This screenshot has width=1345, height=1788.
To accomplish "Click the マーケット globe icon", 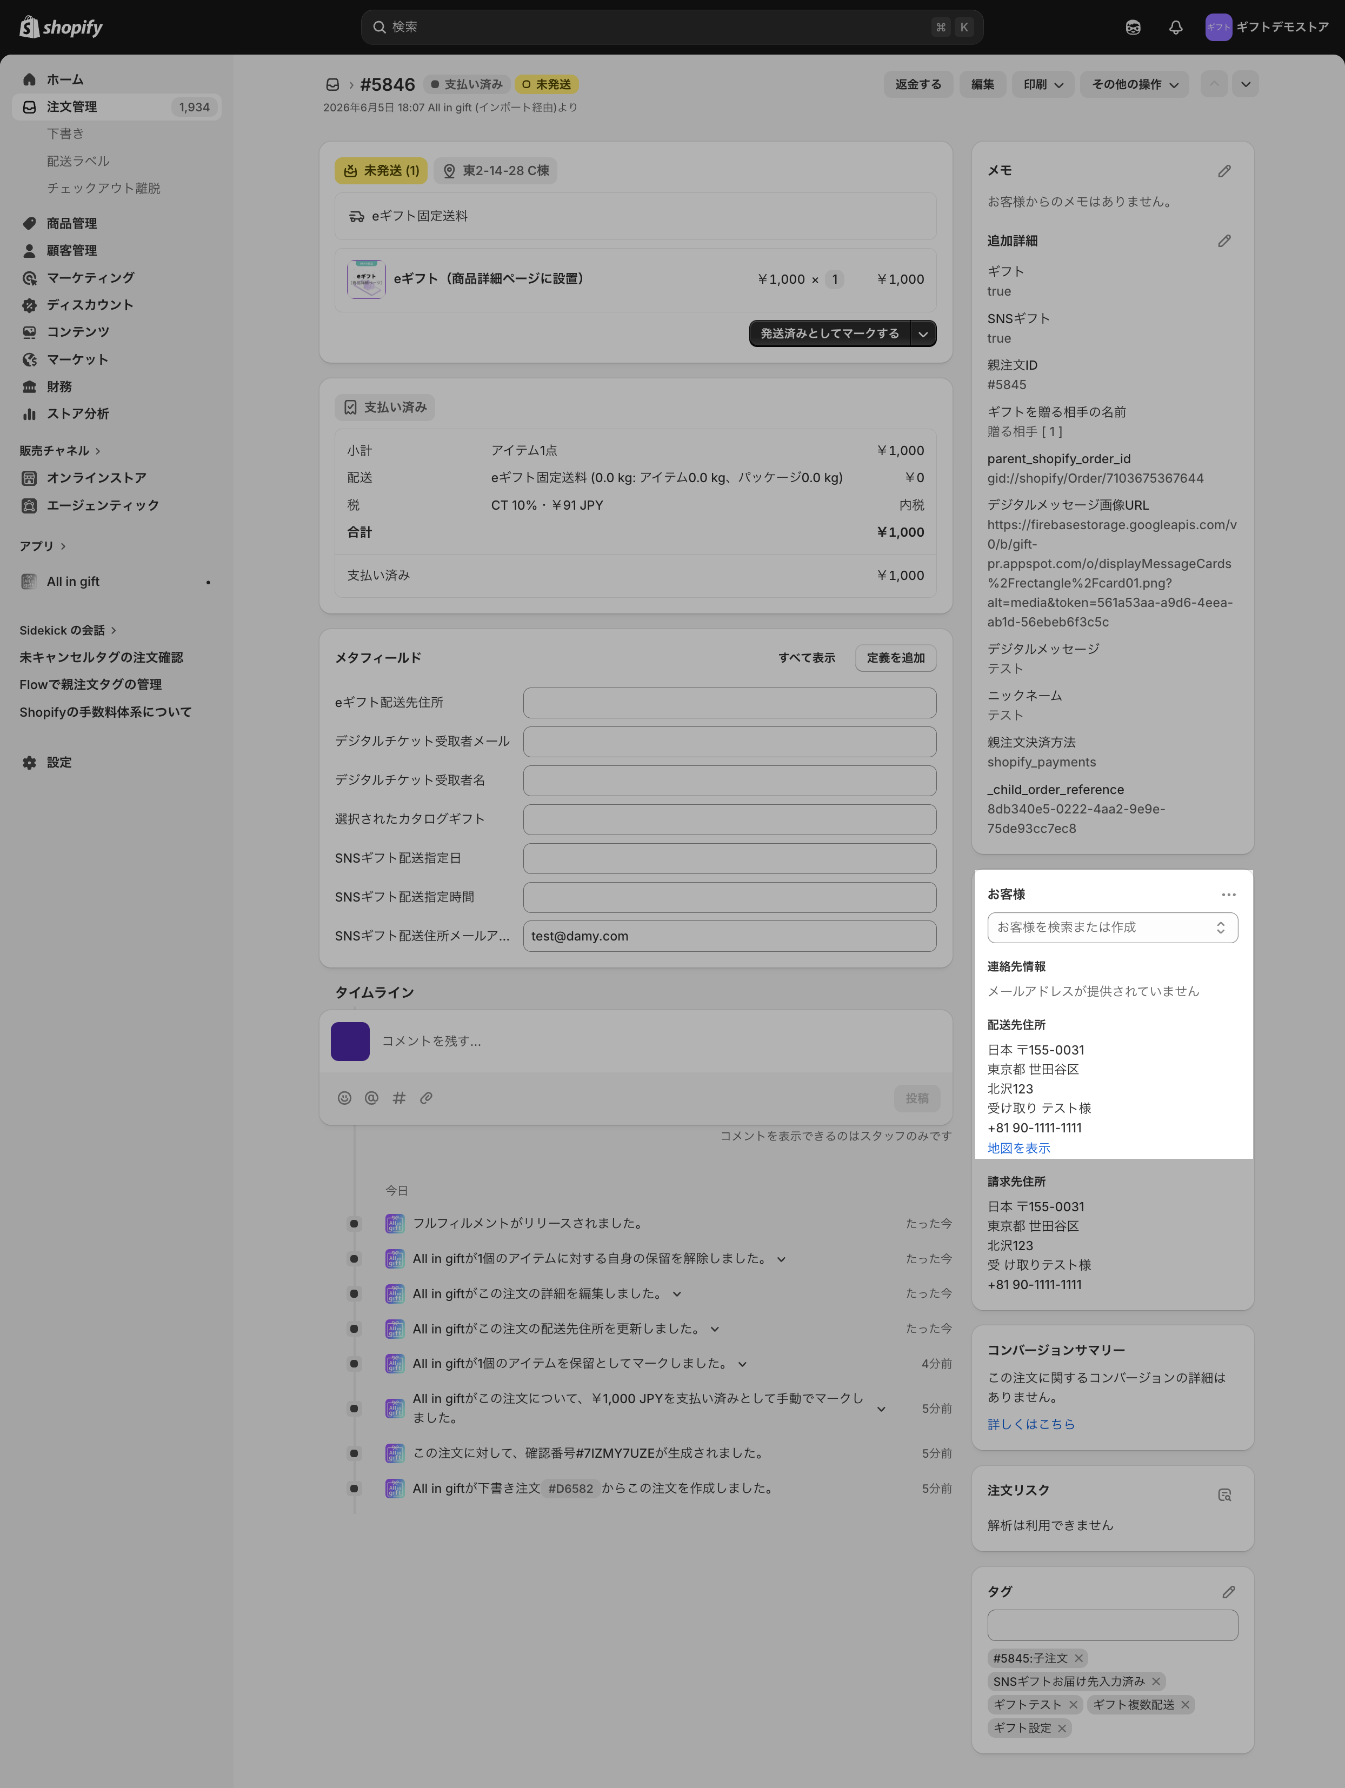I will pos(29,359).
